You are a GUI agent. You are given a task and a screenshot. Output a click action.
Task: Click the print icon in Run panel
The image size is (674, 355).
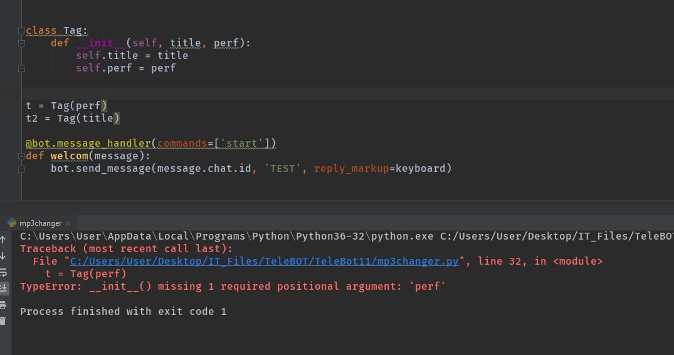(x=4, y=305)
